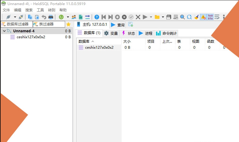Open the 编辑 menu
Screen dimensions: 239x142
[18, 10]
